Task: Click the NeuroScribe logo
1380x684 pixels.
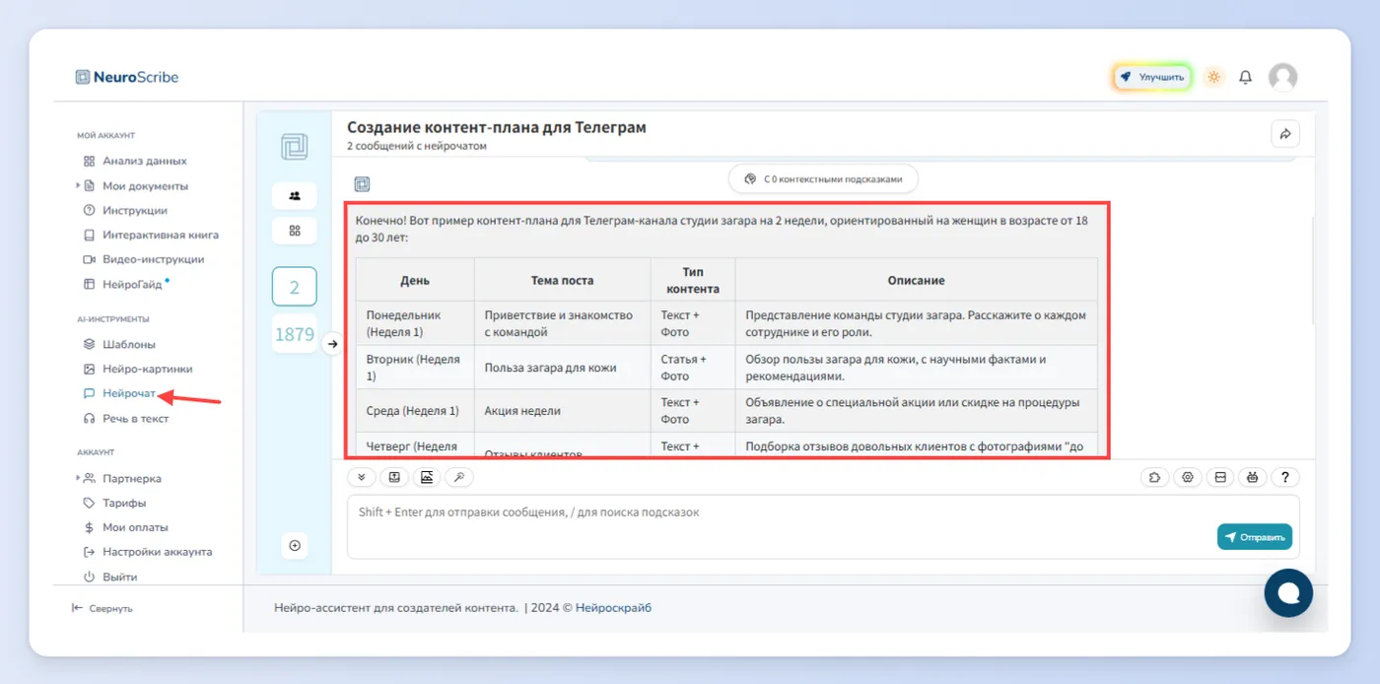Action: [127, 77]
